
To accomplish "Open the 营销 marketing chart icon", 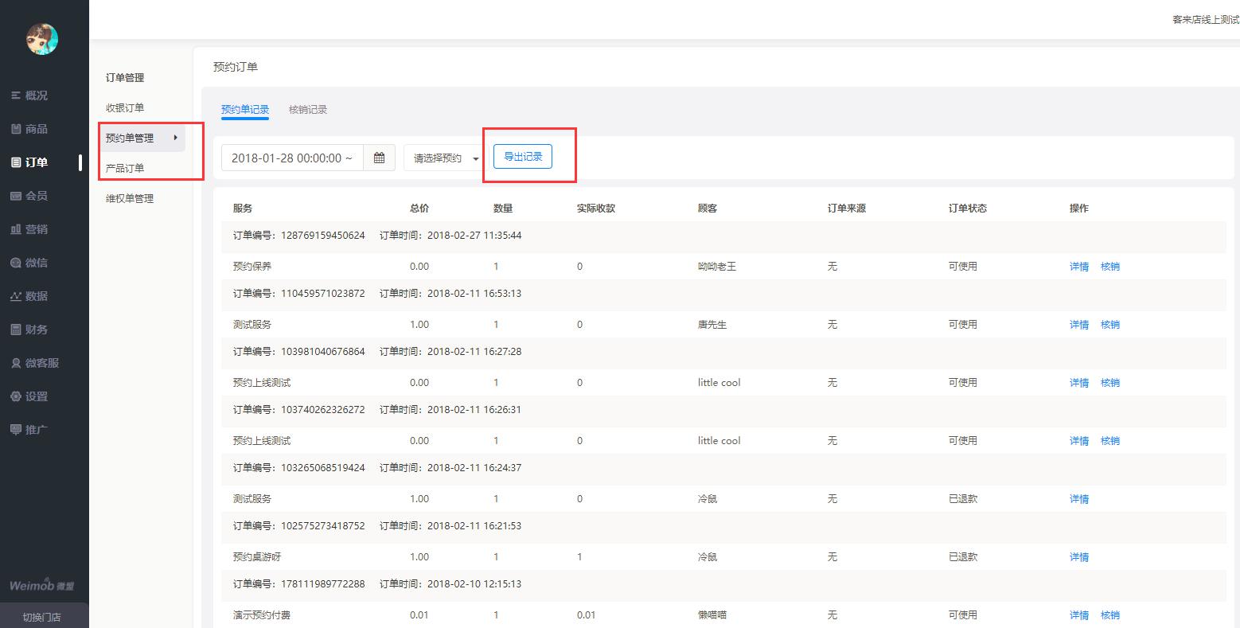I will click(16, 229).
